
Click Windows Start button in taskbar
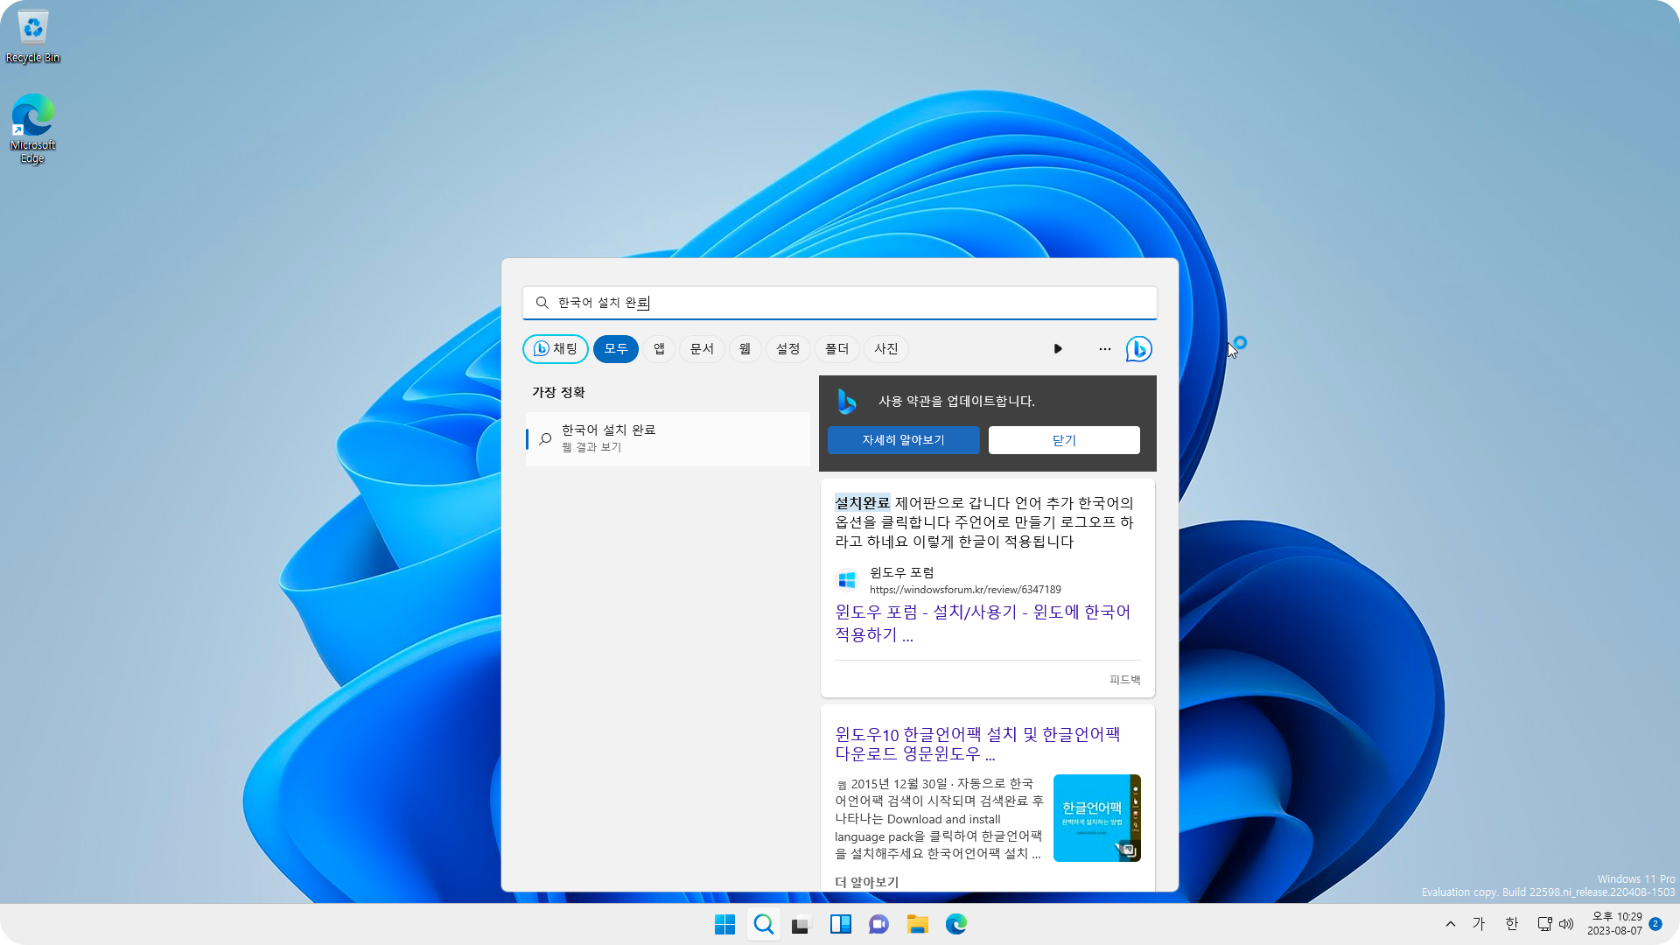point(724,924)
